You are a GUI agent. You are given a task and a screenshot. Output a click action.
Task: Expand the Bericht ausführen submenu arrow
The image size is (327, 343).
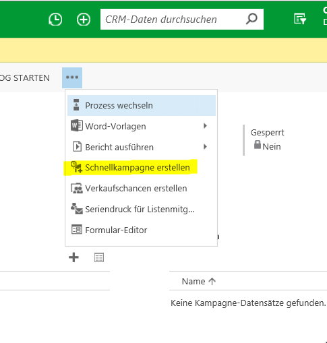click(x=205, y=147)
